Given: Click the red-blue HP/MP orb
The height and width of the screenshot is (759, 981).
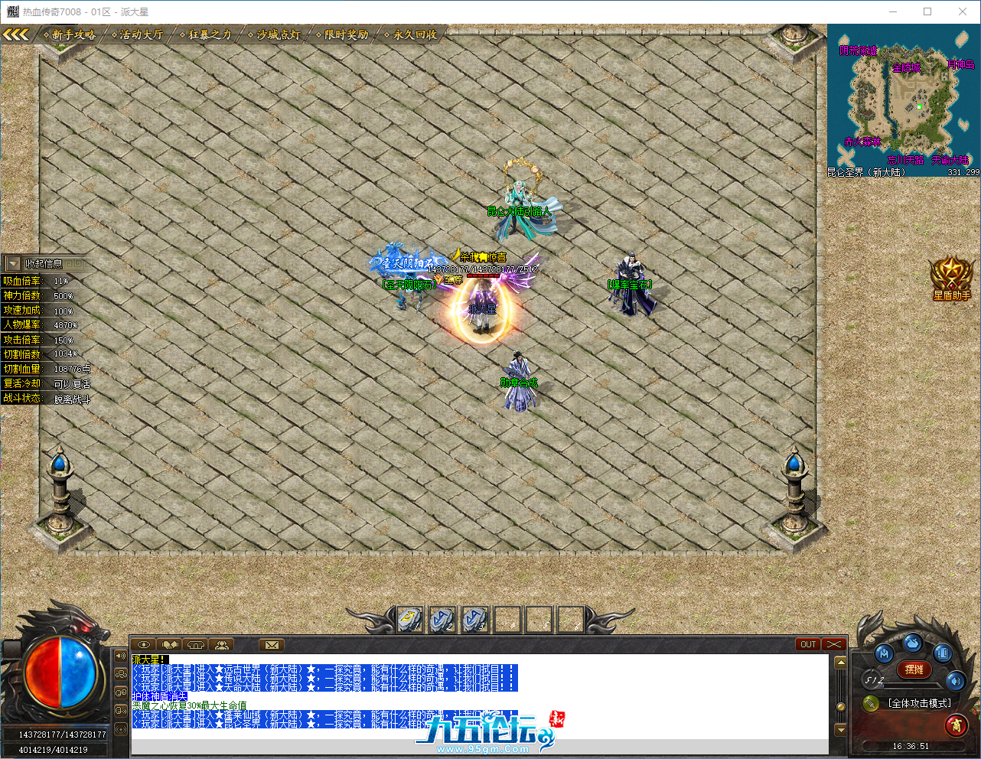Looking at the screenshot, I should pos(61,673).
